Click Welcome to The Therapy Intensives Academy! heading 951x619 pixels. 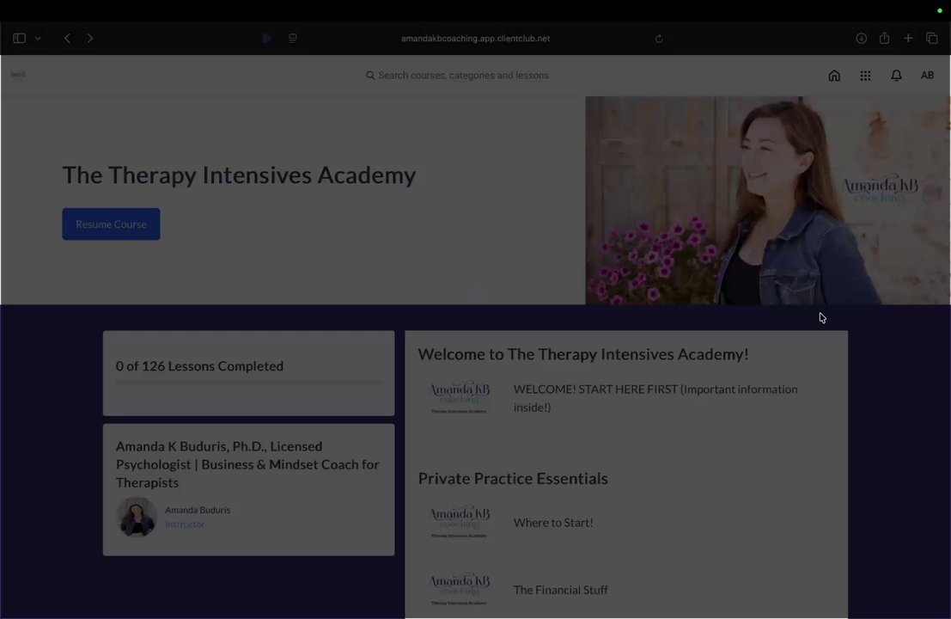[582, 354]
